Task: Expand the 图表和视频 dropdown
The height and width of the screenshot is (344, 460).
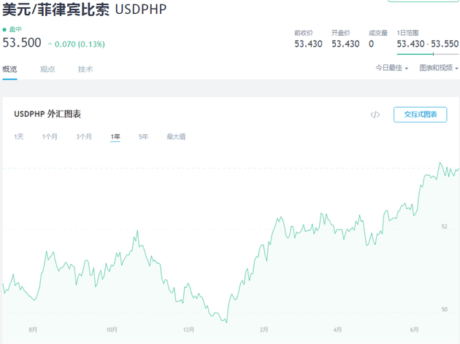Action: pos(438,68)
